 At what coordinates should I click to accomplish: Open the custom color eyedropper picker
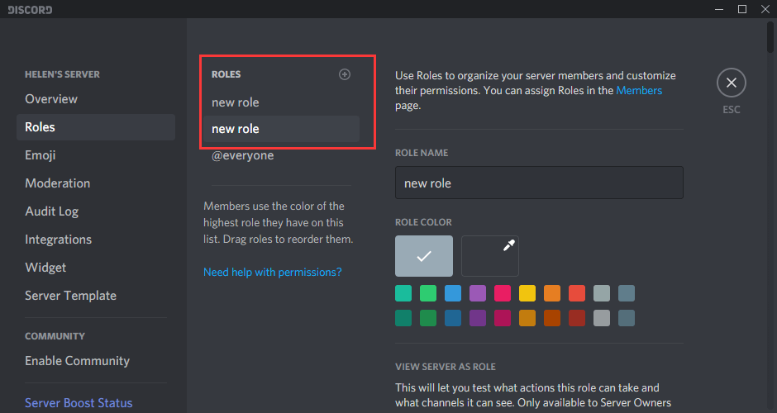point(489,256)
